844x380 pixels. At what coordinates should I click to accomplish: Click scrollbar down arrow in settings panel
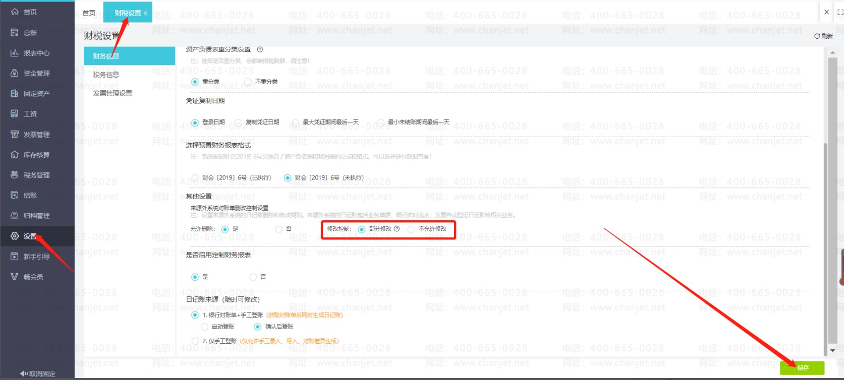point(832,350)
